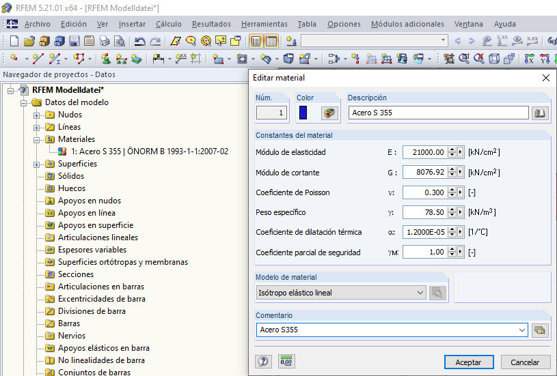Open print preview with magnifier page icon
The height and width of the screenshot is (376, 557).
(x=120, y=41)
